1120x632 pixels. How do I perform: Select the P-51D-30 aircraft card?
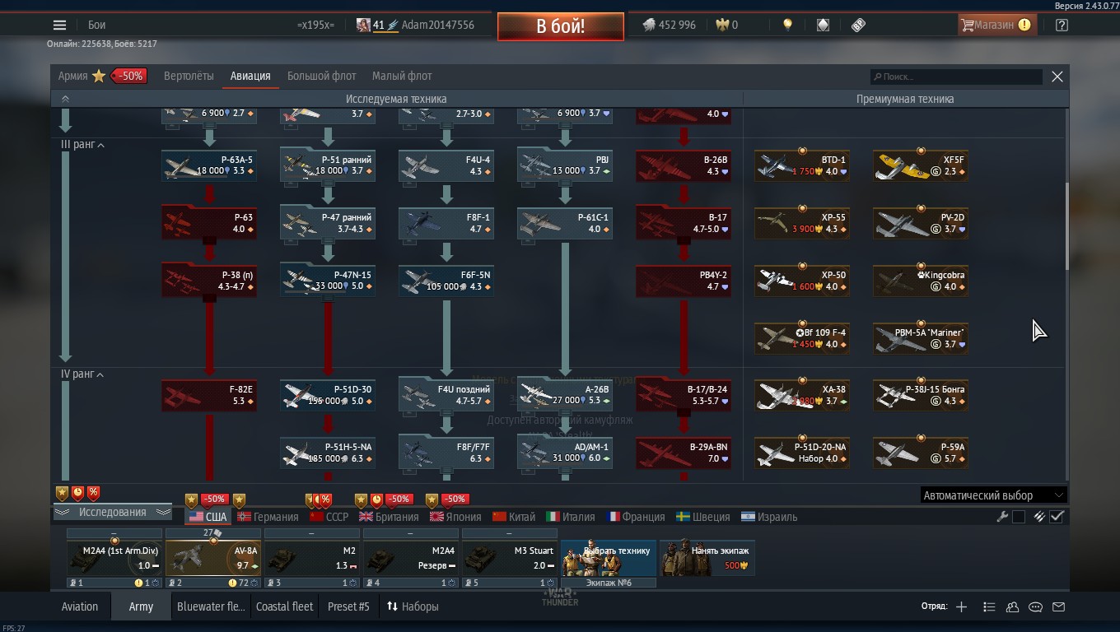[x=328, y=395]
